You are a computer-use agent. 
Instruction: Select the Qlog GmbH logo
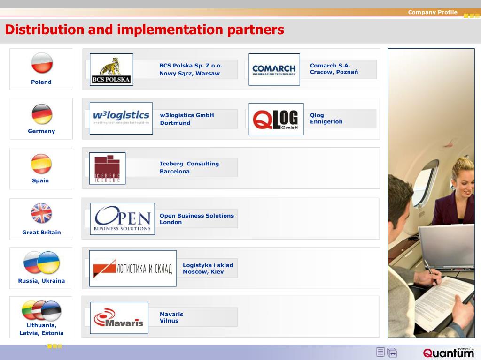pyautogui.click(x=276, y=119)
